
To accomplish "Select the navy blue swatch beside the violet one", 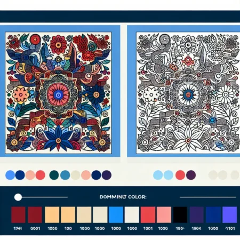I will tap(213, 215).
